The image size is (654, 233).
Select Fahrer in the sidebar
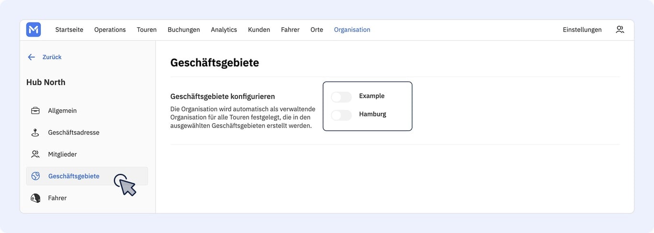pyautogui.click(x=87, y=198)
